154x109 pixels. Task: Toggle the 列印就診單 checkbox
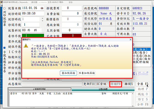pos(4,9)
